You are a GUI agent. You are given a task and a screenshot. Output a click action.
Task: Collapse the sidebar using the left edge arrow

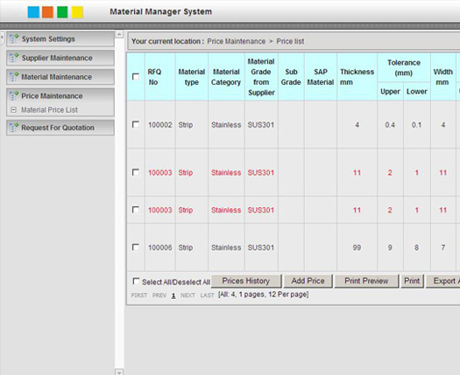[x=2, y=38]
